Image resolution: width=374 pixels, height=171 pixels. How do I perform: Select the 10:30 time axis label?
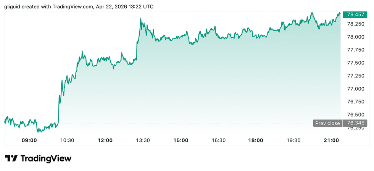(x=67, y=140)
